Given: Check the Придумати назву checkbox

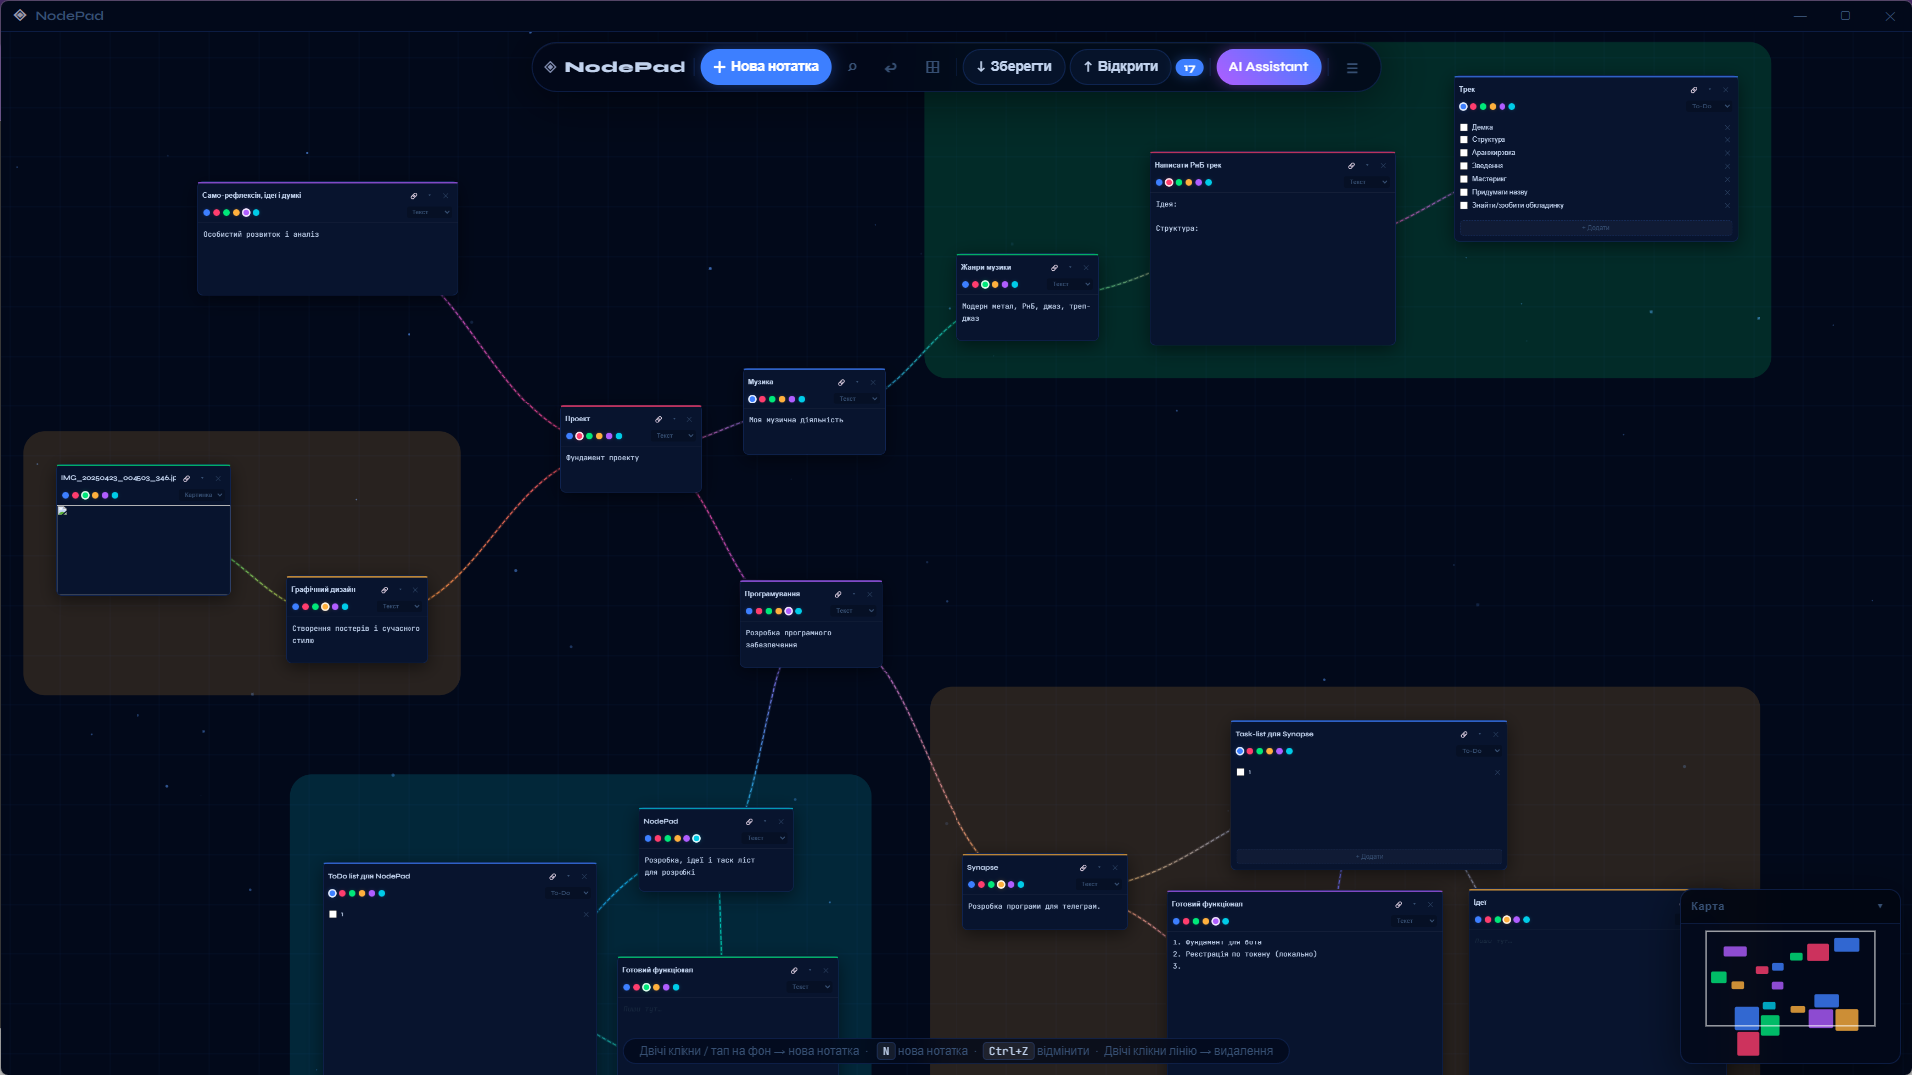Looking at the screenshot, I should [x=1464, y=192].
